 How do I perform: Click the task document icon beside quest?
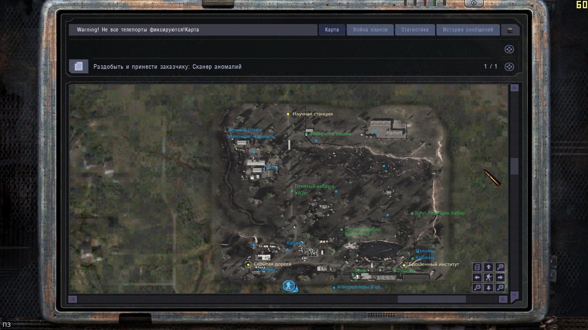coord(79,66)
